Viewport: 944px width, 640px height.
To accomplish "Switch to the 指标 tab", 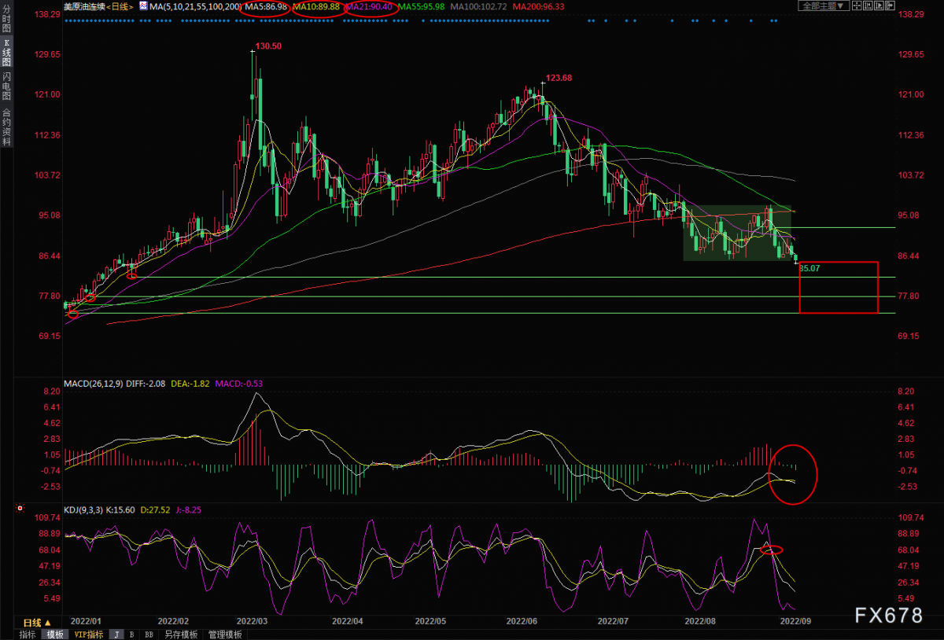I will pos(27,634).
